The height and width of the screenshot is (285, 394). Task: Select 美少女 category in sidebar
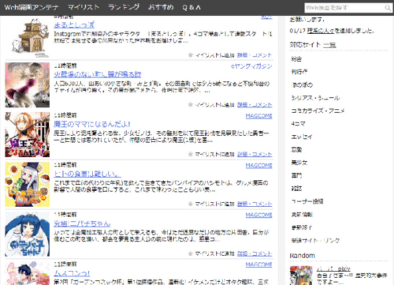click(299, 163)
